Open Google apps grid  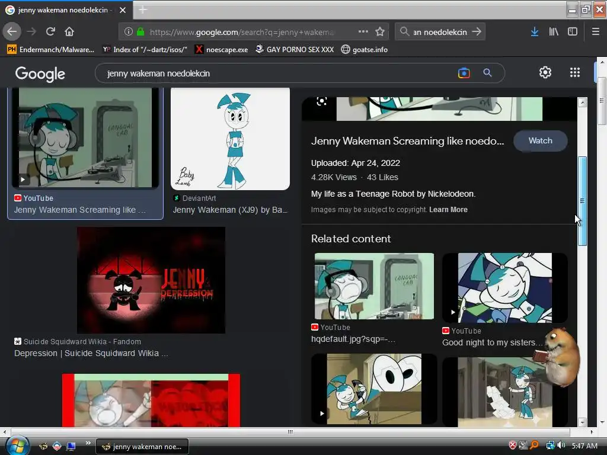(575, 72)
